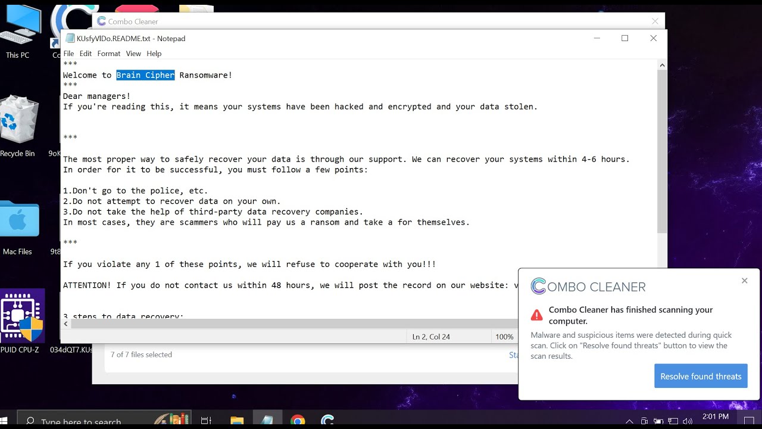Select the Mac Files folder icon
762x429 pixels.
point(18,228)
